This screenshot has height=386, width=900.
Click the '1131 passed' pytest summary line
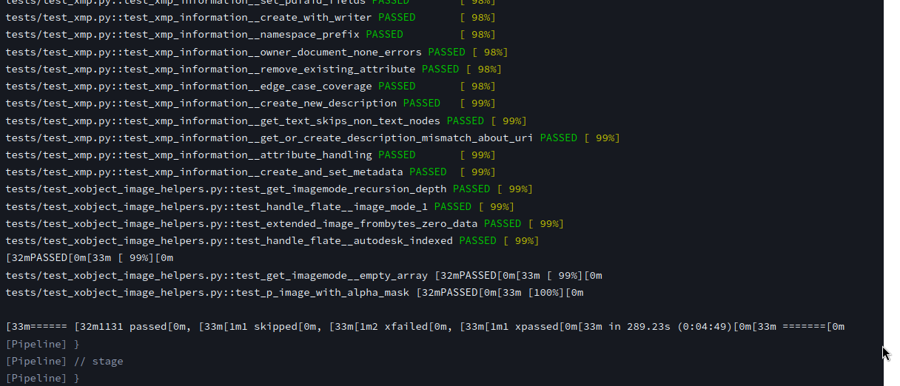point(148,327)
